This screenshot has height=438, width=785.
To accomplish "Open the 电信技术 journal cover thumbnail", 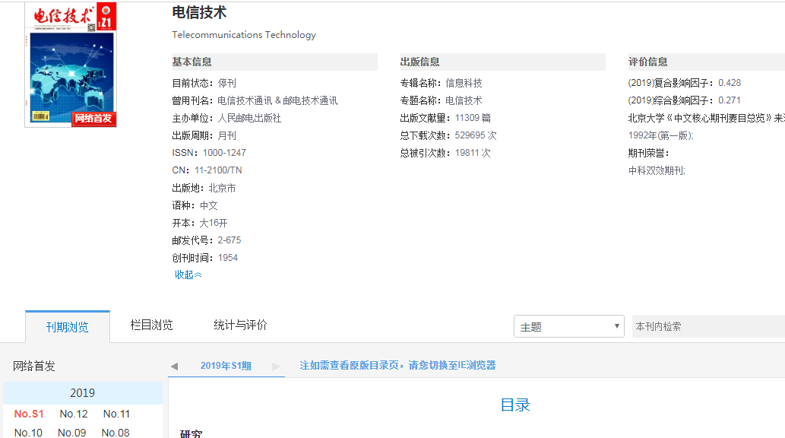I will click(71, 65).
